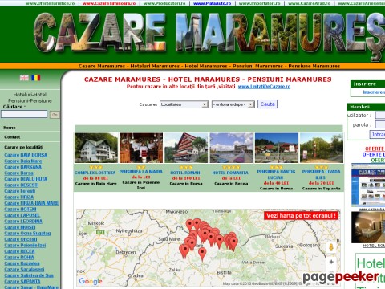Open Cazare DEALU HUTA link
The height and width of the screenshot is (289, 385).
[26, 179]
